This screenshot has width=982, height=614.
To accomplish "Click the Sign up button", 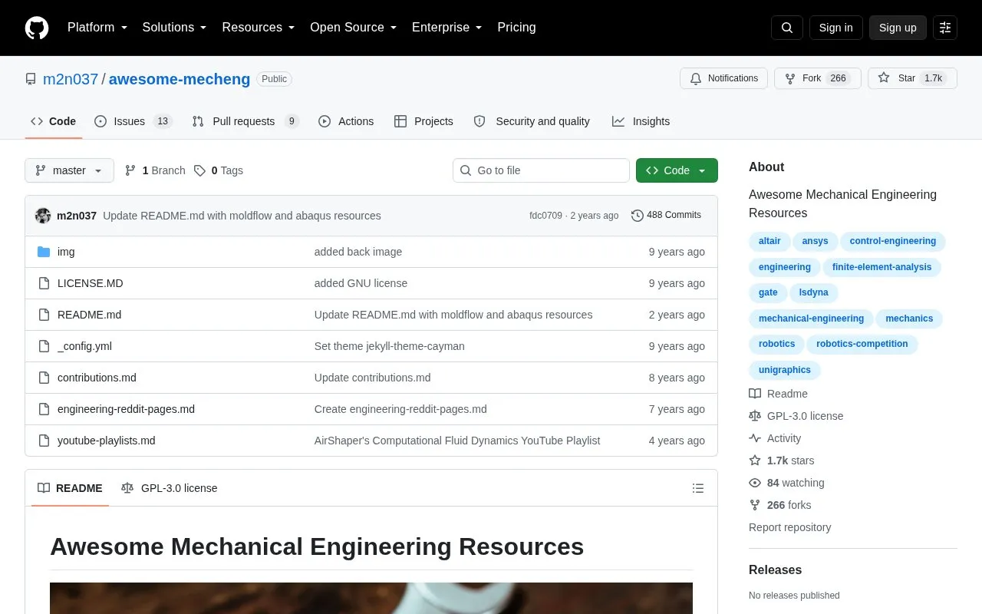I will pos(898,28).
